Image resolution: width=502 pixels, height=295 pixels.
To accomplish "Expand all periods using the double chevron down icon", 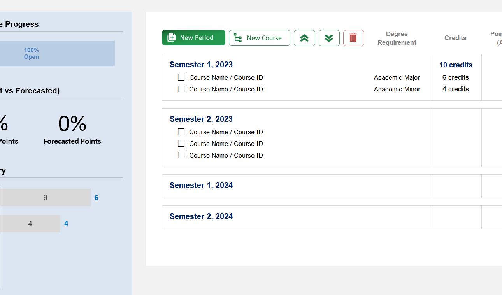I will [329, 38].
